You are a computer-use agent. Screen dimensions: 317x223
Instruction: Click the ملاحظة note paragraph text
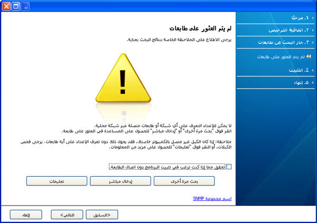[x=126, y=144]
